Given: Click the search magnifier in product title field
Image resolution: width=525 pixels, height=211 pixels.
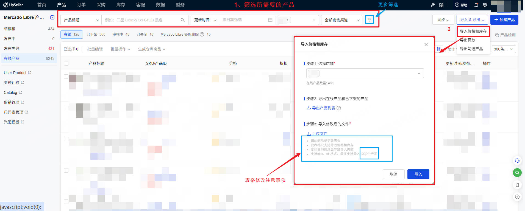Looking at the screenshot, I should point(182,20).
